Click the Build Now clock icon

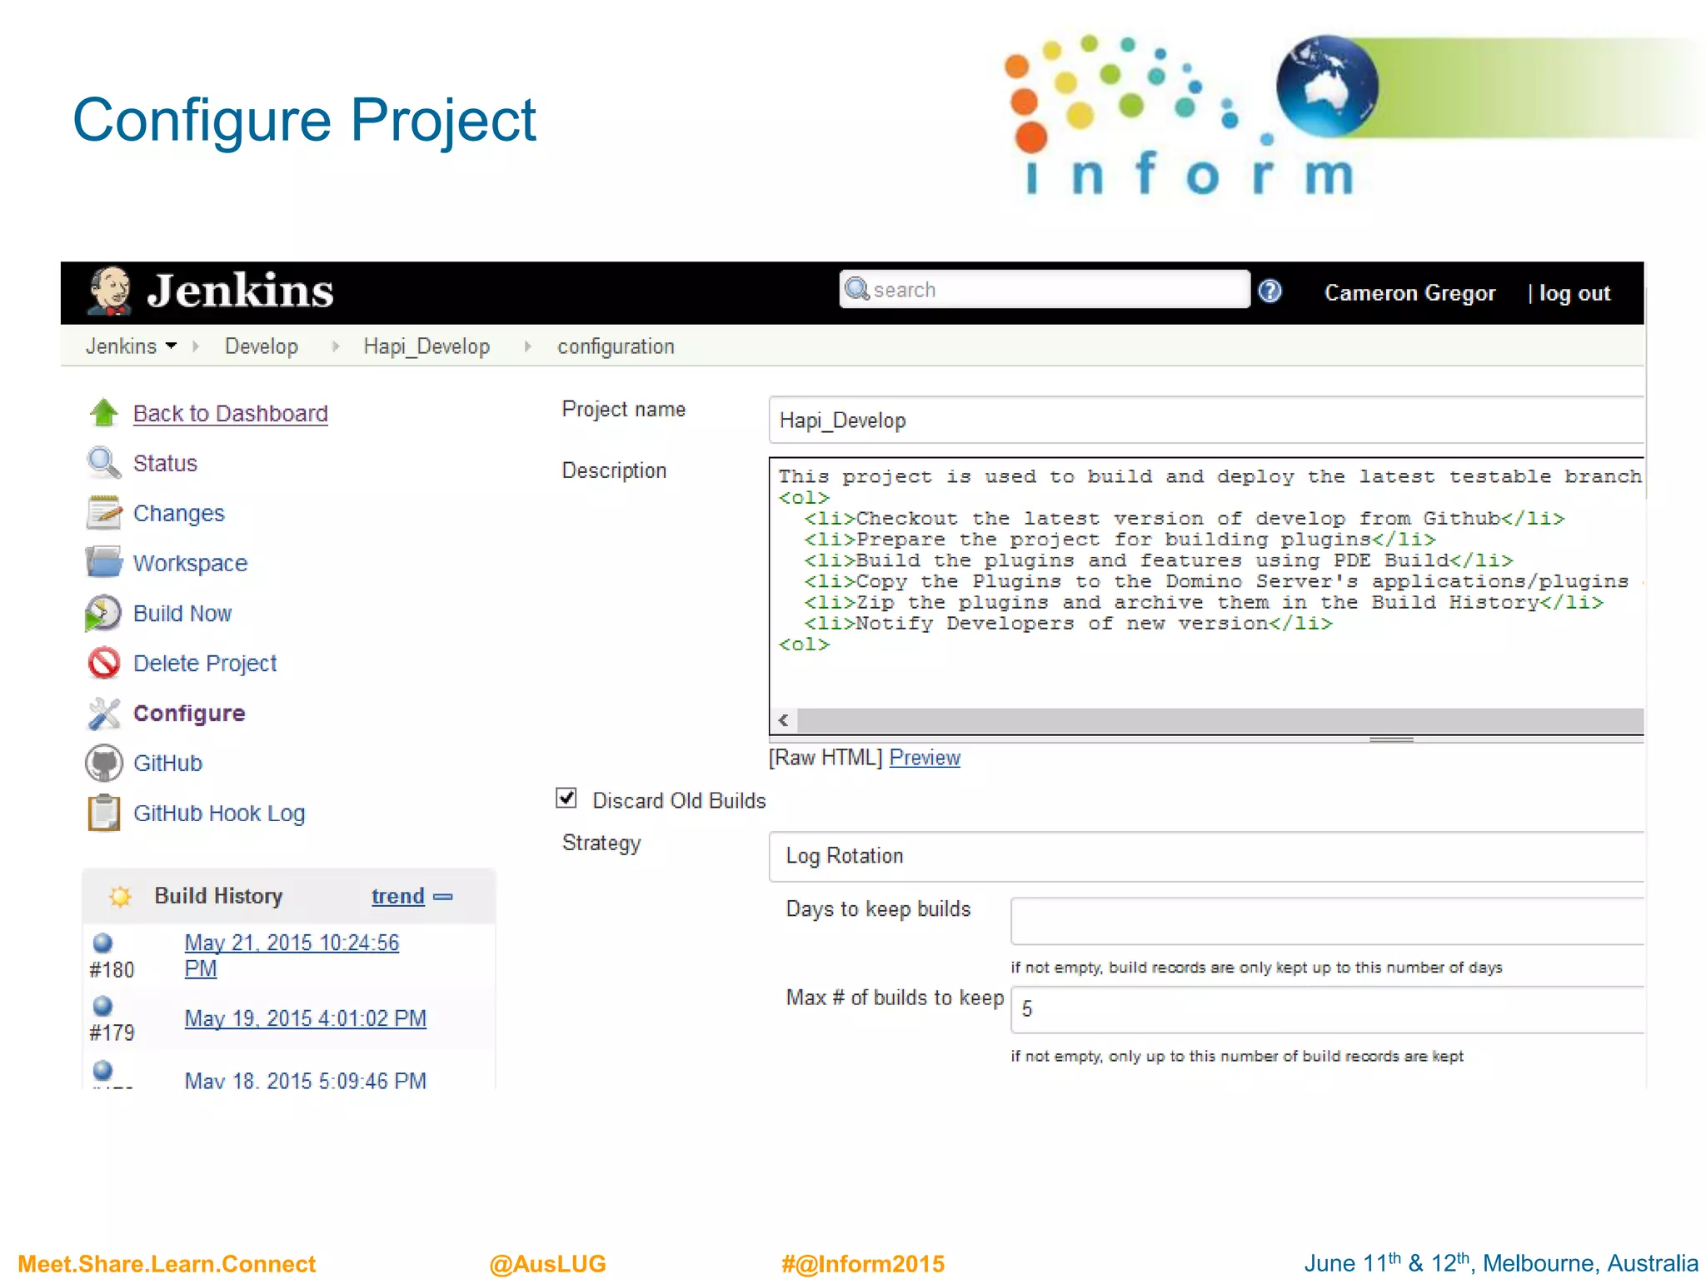103,614
